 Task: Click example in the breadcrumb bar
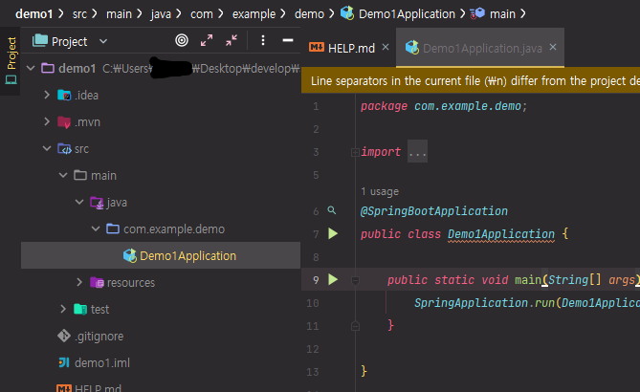point(254,14)
